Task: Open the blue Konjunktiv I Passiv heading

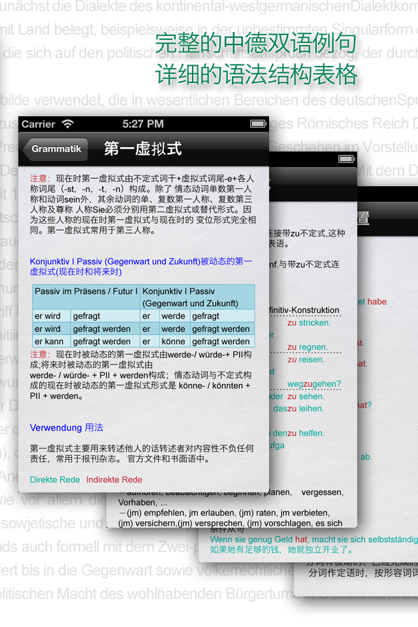Action: 140,266
